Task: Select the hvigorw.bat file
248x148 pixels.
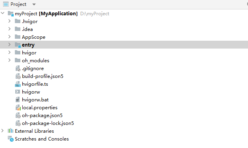Action: coord(35,100)
